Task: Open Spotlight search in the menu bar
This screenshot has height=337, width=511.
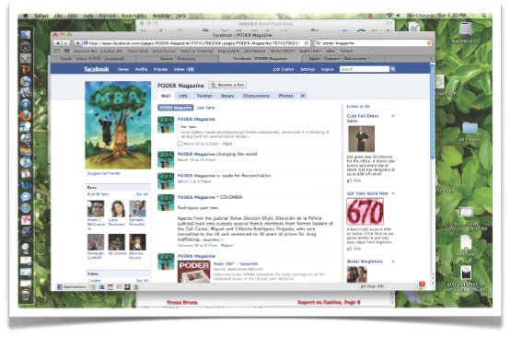Action: coord(483,16)
